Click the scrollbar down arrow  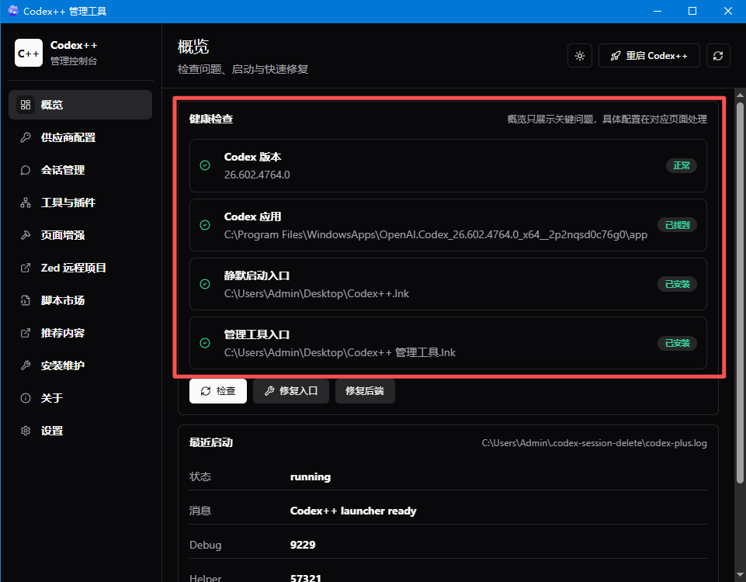[x=740, y=576]
